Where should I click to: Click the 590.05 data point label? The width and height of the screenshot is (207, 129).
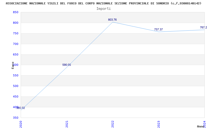click(66, 65)
